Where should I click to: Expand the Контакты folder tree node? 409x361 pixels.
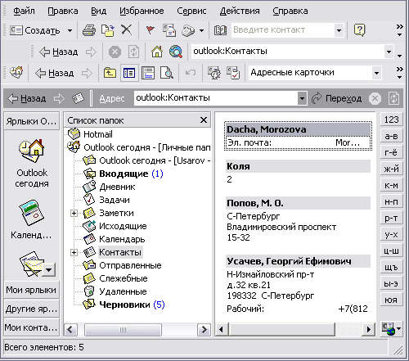74,252
